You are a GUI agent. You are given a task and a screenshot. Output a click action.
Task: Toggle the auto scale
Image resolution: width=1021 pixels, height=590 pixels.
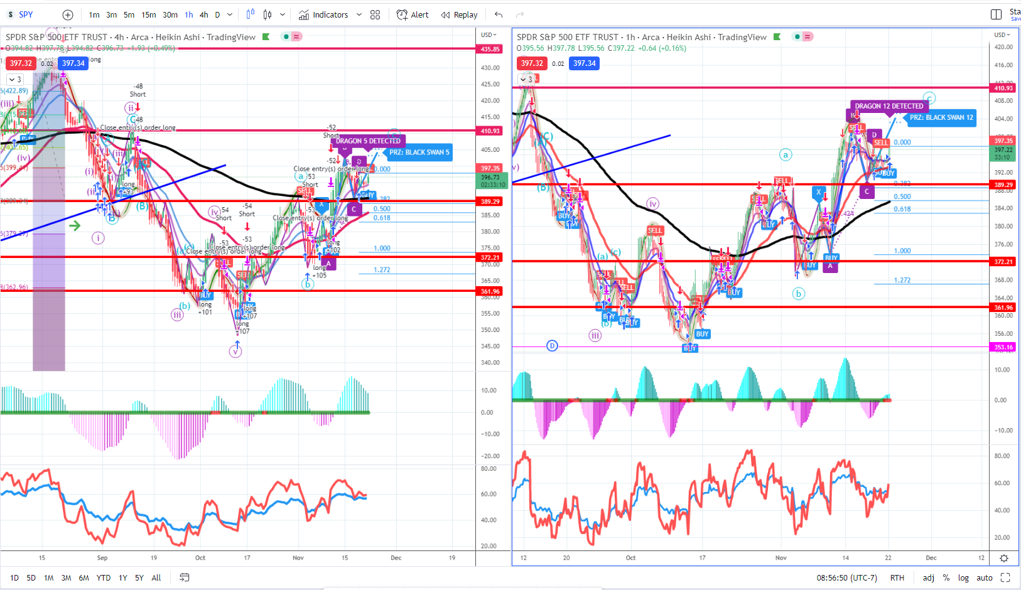coord(985,578)
